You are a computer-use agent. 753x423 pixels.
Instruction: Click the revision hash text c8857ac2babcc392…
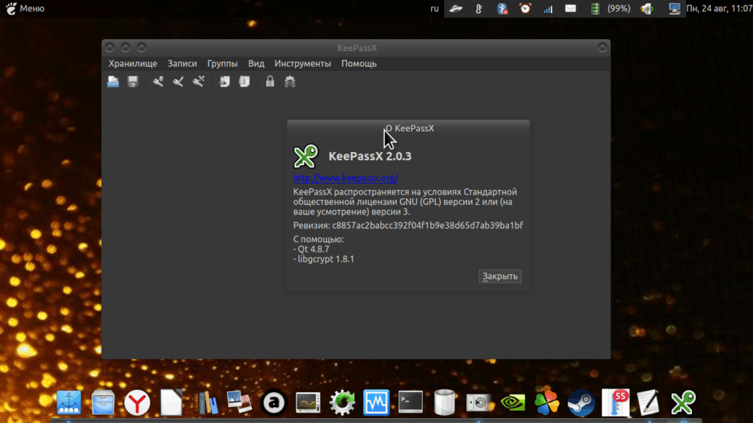(x=427, y=225)
